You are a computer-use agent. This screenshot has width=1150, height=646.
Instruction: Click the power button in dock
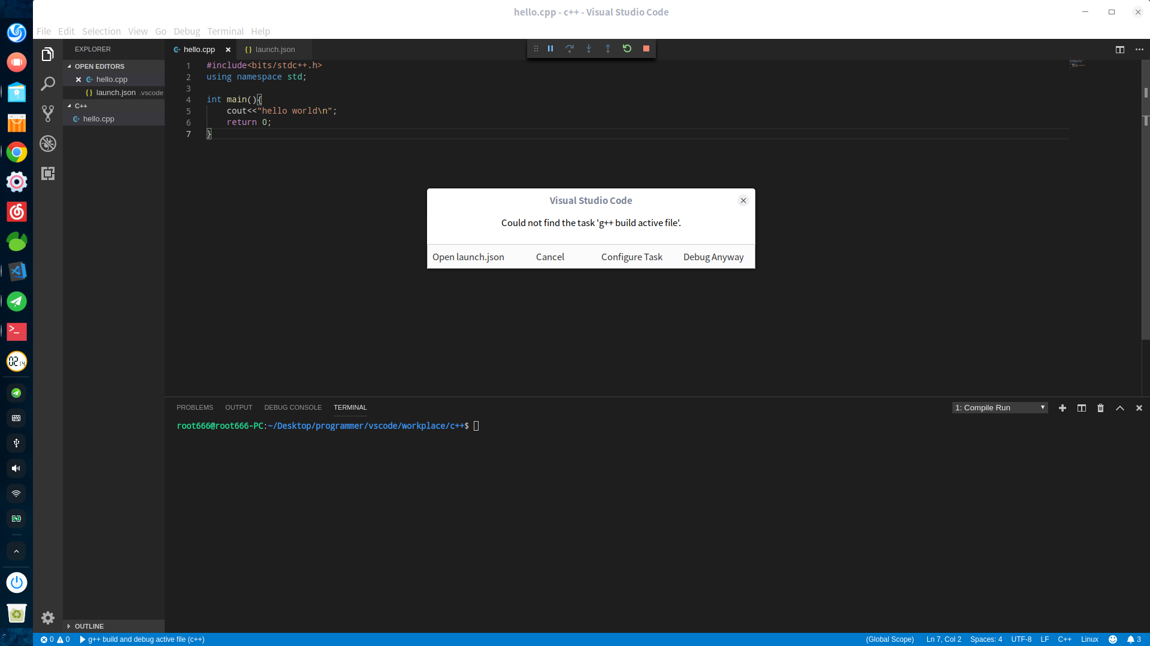[17, 583]
